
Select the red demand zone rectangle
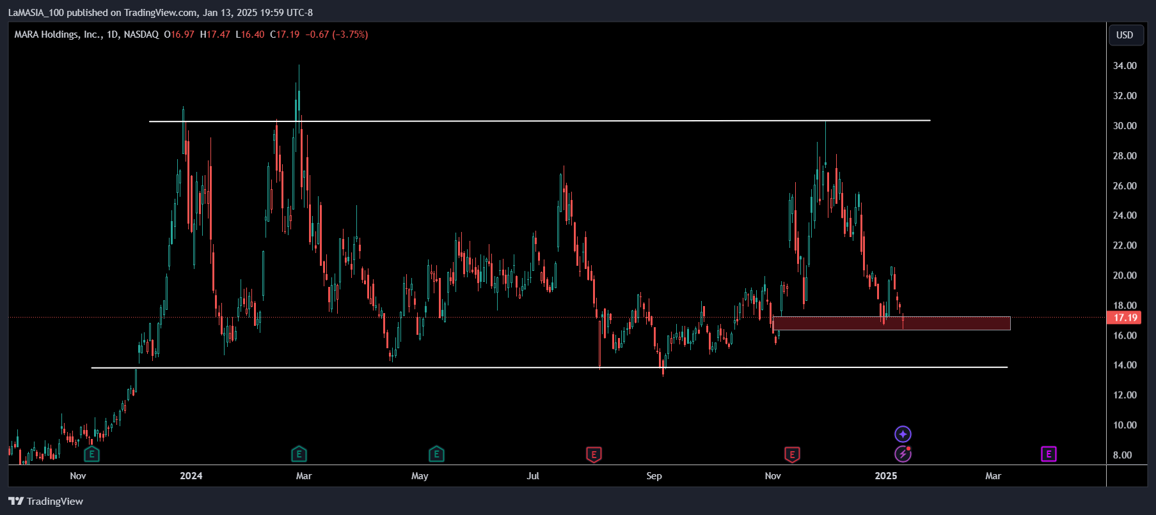click(x=892, y=323)
